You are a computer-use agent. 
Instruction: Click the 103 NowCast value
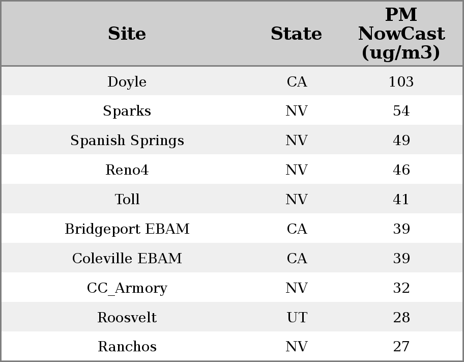click(x=401, y=82)
